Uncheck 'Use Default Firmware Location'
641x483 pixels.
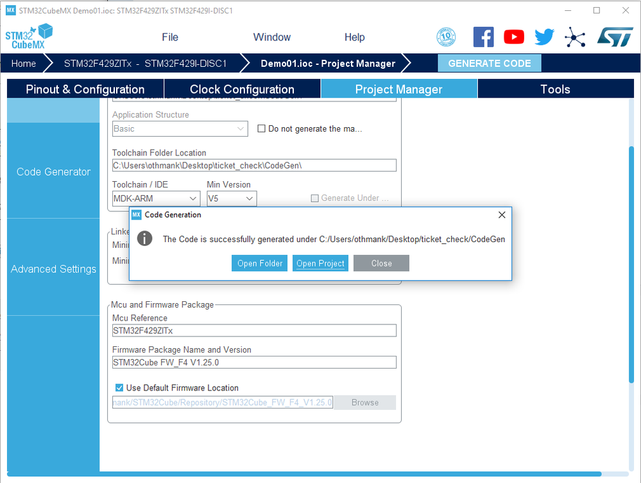pos(119,388)
